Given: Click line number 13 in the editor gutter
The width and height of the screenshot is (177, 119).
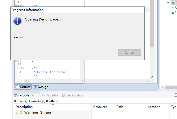Looking at the screenshot, I should click(19, 2).
